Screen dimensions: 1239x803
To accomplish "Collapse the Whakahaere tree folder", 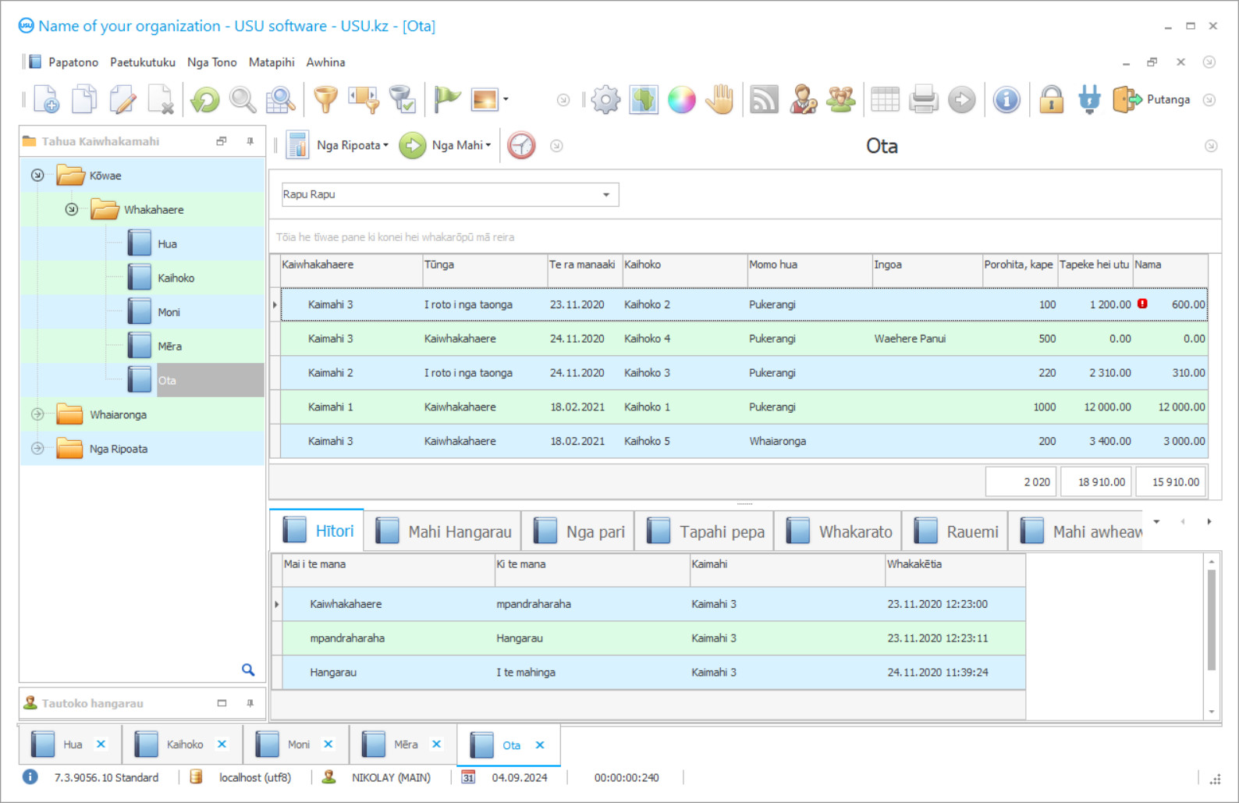I will [x=72, y=210].
